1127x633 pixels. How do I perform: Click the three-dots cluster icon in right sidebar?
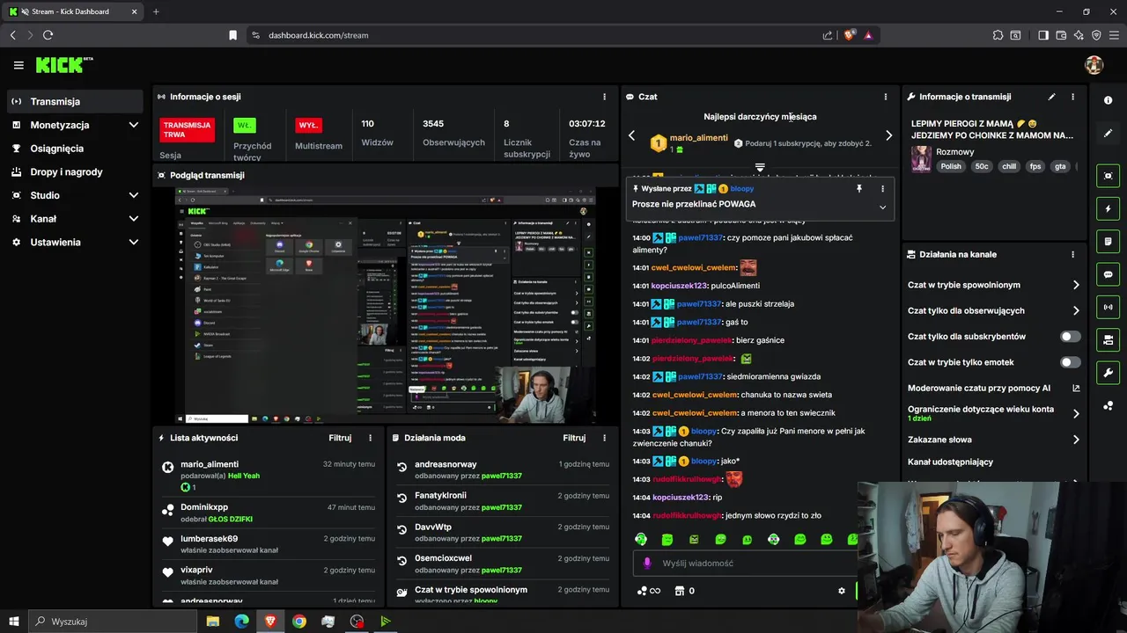pyautogui.click(x=1109, y=405)
